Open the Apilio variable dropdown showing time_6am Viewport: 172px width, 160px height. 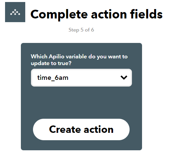point(81,77)
